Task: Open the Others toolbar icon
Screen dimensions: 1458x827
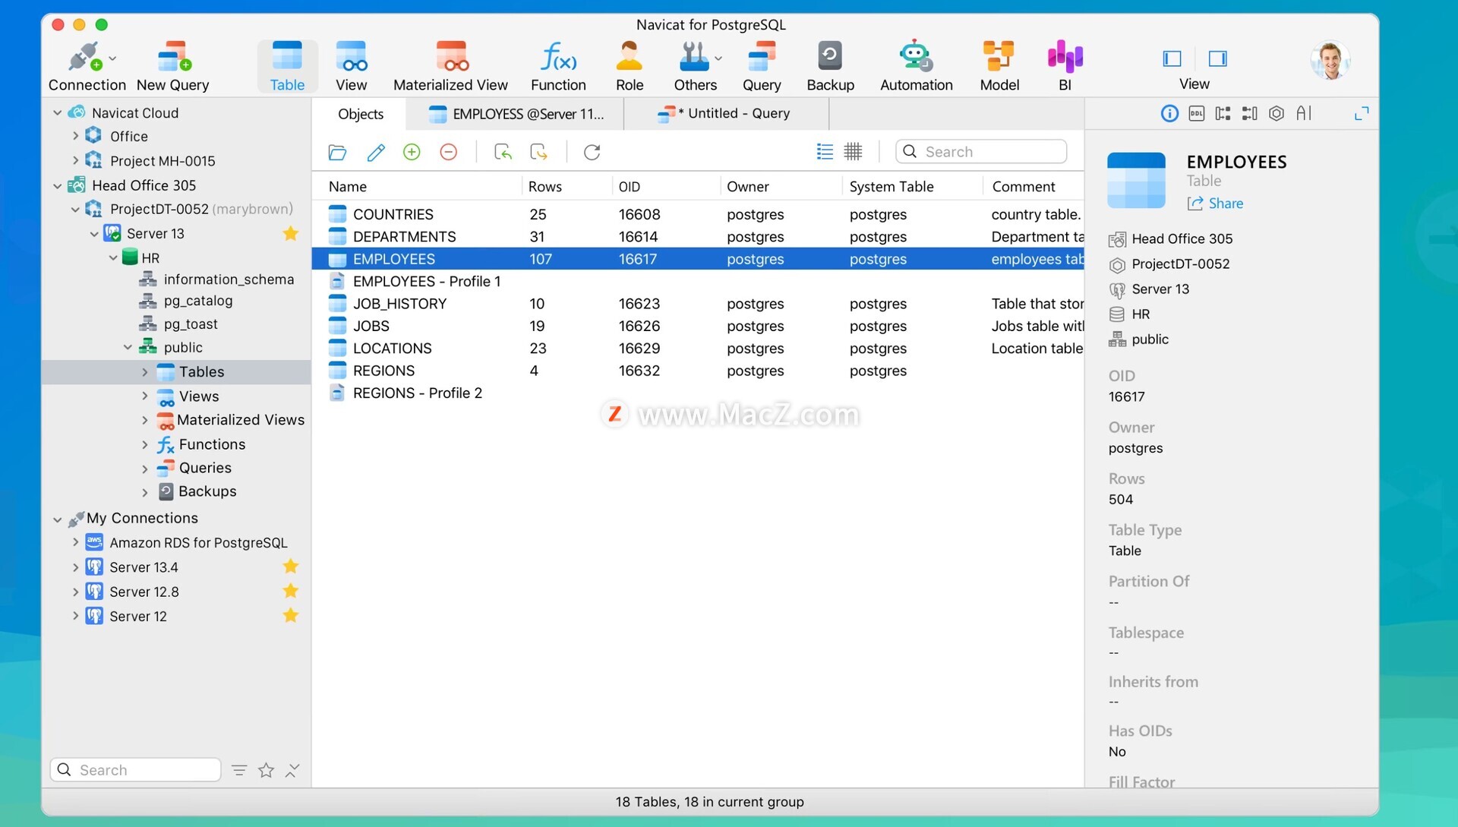Action: click(x=695, y=65)
